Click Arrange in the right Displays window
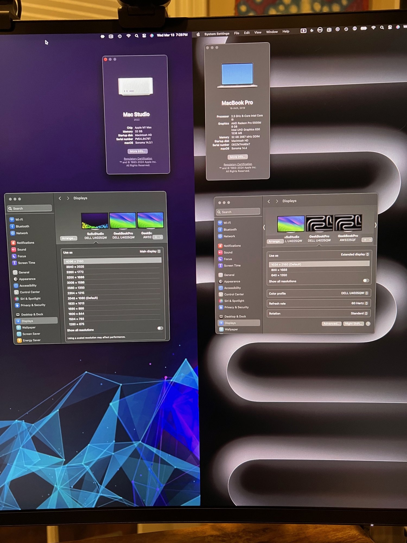Image resolution: width=407 pixels, height=543 pixels. (x=275, y=241)
